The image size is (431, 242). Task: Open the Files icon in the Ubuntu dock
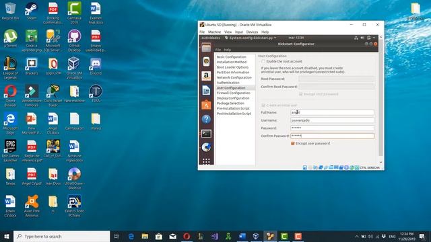click(206, 48)
